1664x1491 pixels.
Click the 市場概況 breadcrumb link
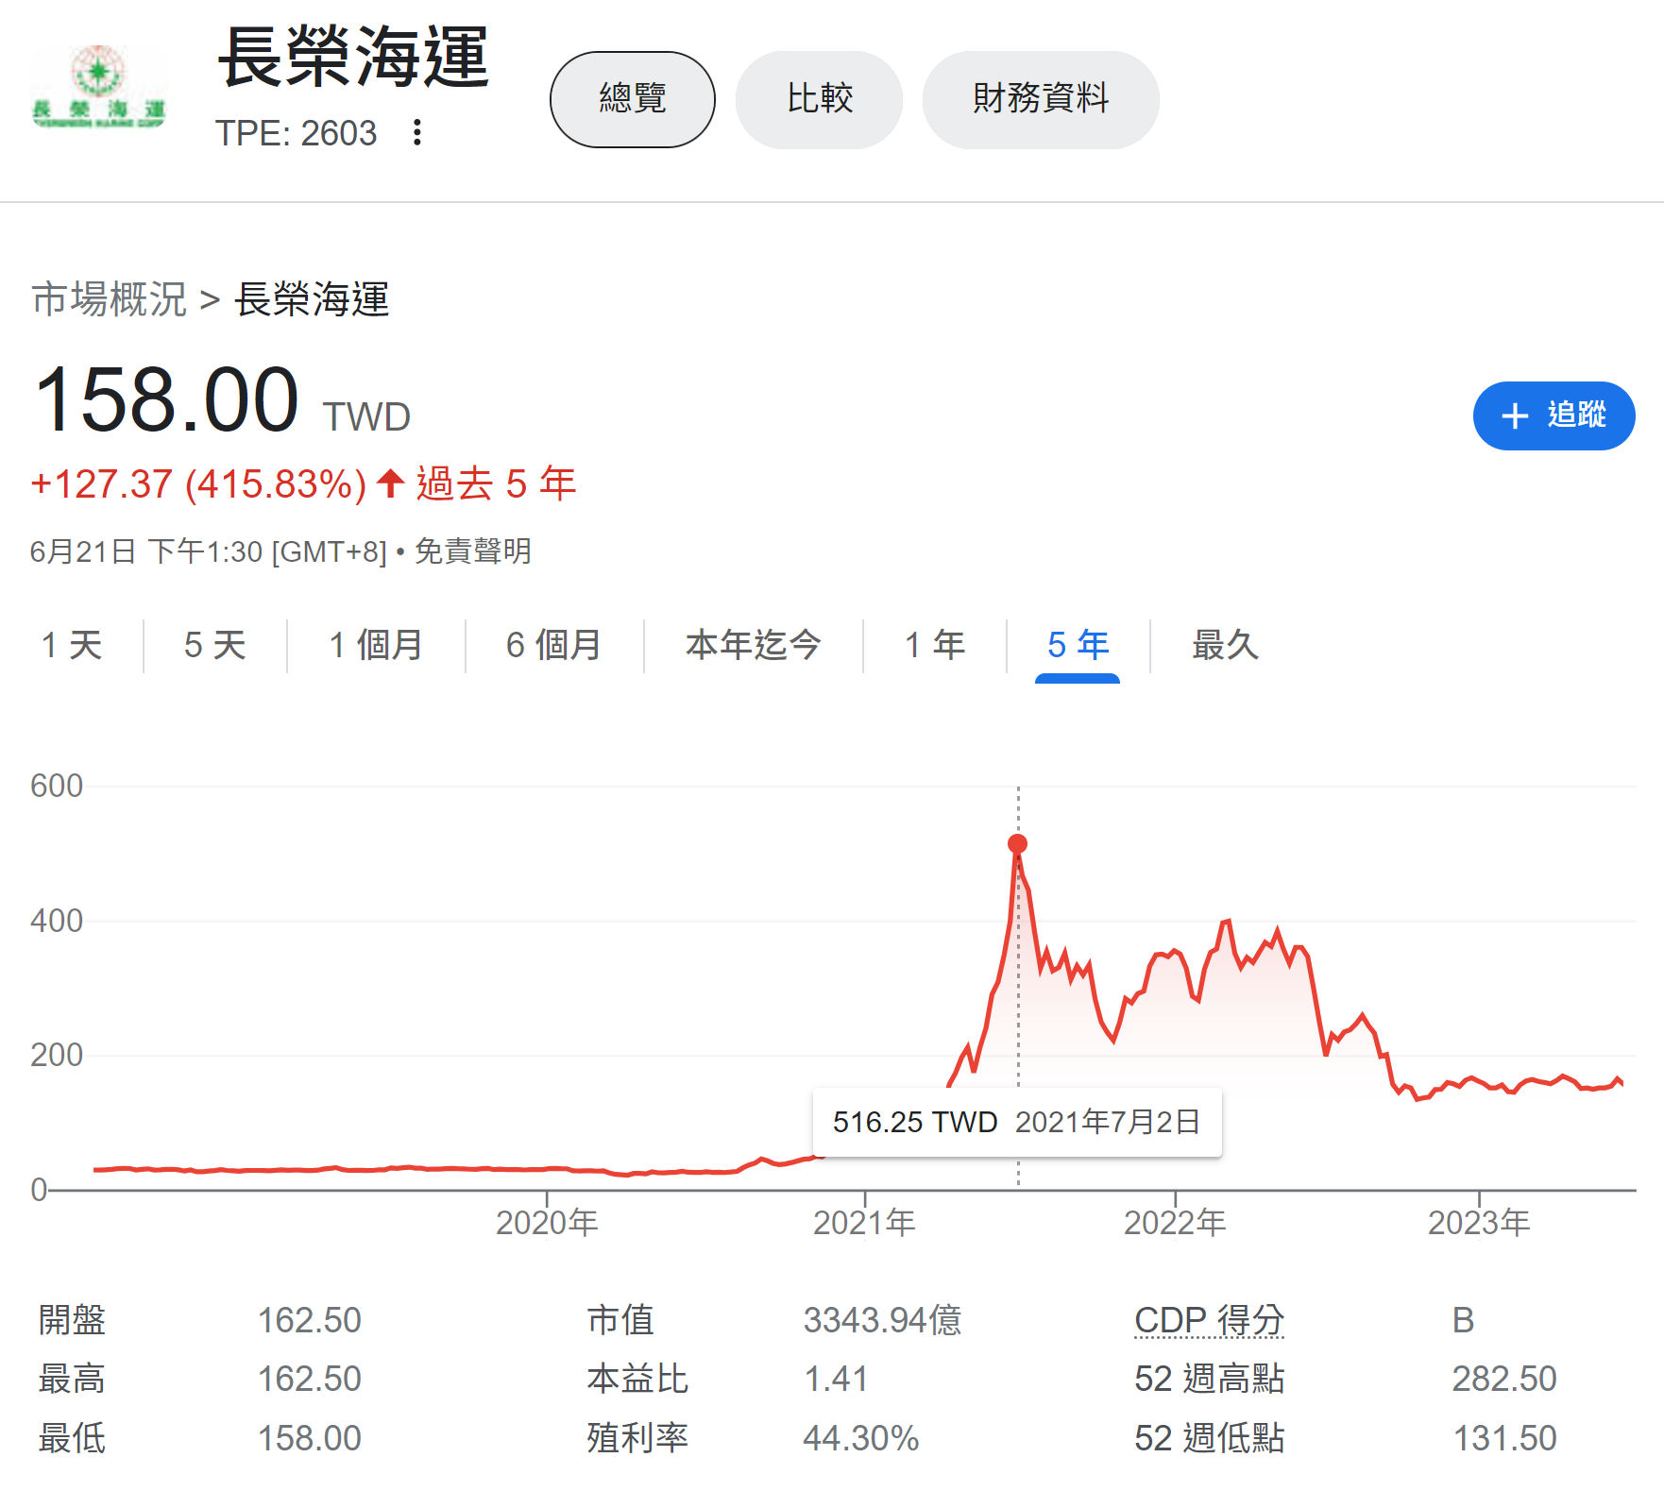[110, 299]
